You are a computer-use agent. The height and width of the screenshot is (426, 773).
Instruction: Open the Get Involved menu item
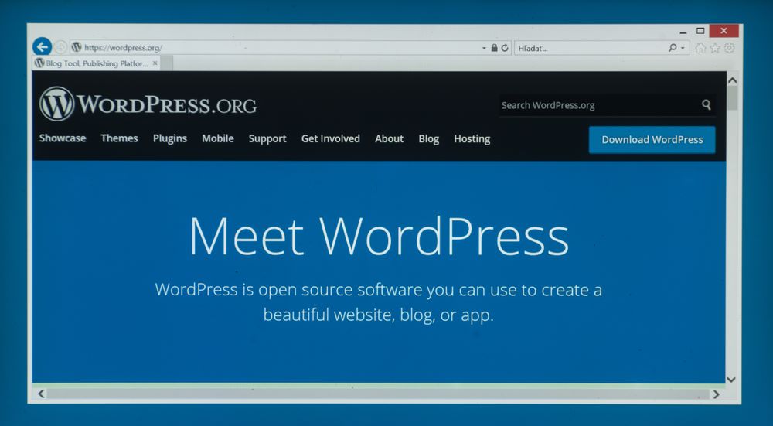coord(330,138)
